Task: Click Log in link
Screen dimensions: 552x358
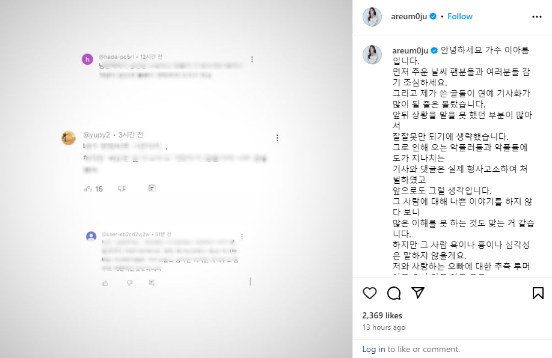Action: 373,349
